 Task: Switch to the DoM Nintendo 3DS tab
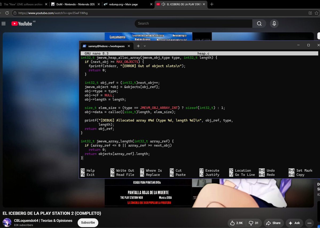(75, 4)
